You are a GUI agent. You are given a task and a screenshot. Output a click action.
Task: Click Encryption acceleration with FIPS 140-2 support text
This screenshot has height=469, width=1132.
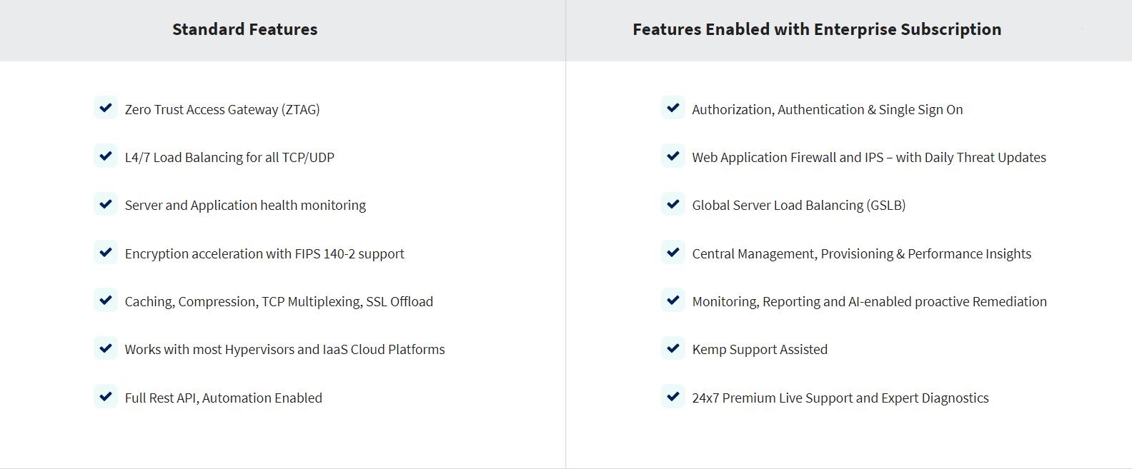pos(264,253)
